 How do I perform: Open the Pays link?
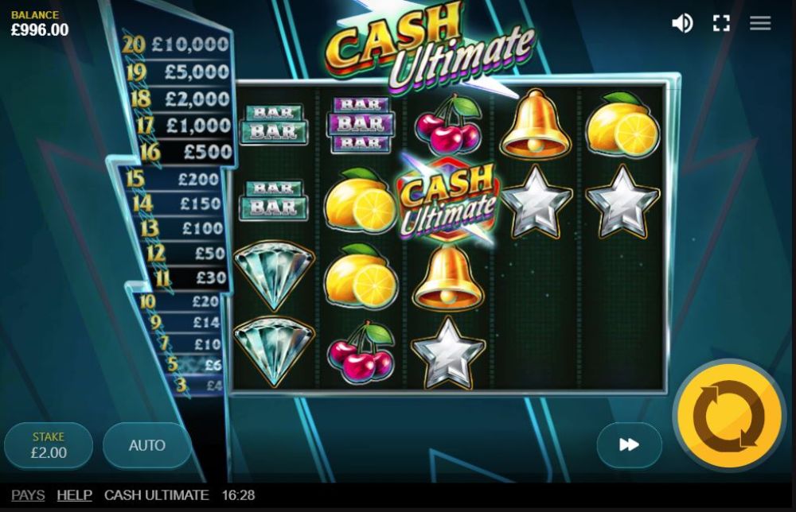coord(28,495)
